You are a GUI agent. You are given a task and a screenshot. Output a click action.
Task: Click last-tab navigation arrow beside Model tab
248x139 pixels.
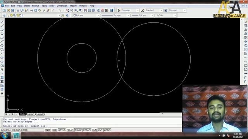point(16,114)
